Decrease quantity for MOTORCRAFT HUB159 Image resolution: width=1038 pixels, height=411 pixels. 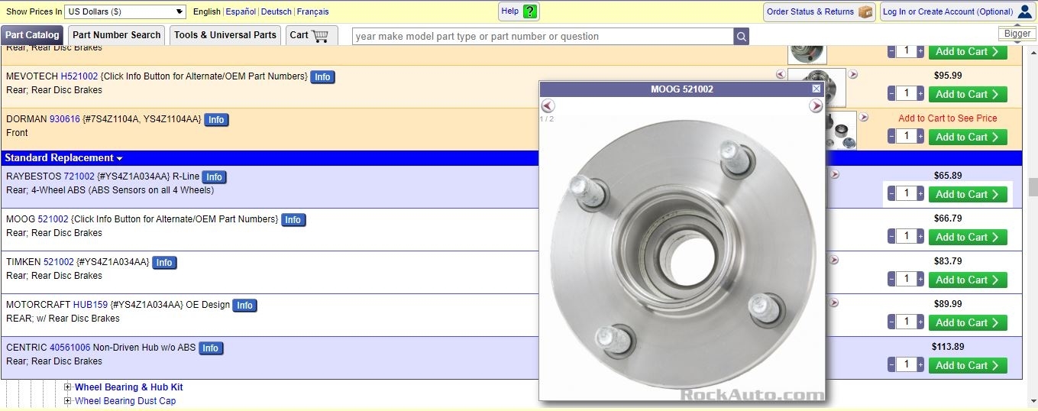coord(891,322)
